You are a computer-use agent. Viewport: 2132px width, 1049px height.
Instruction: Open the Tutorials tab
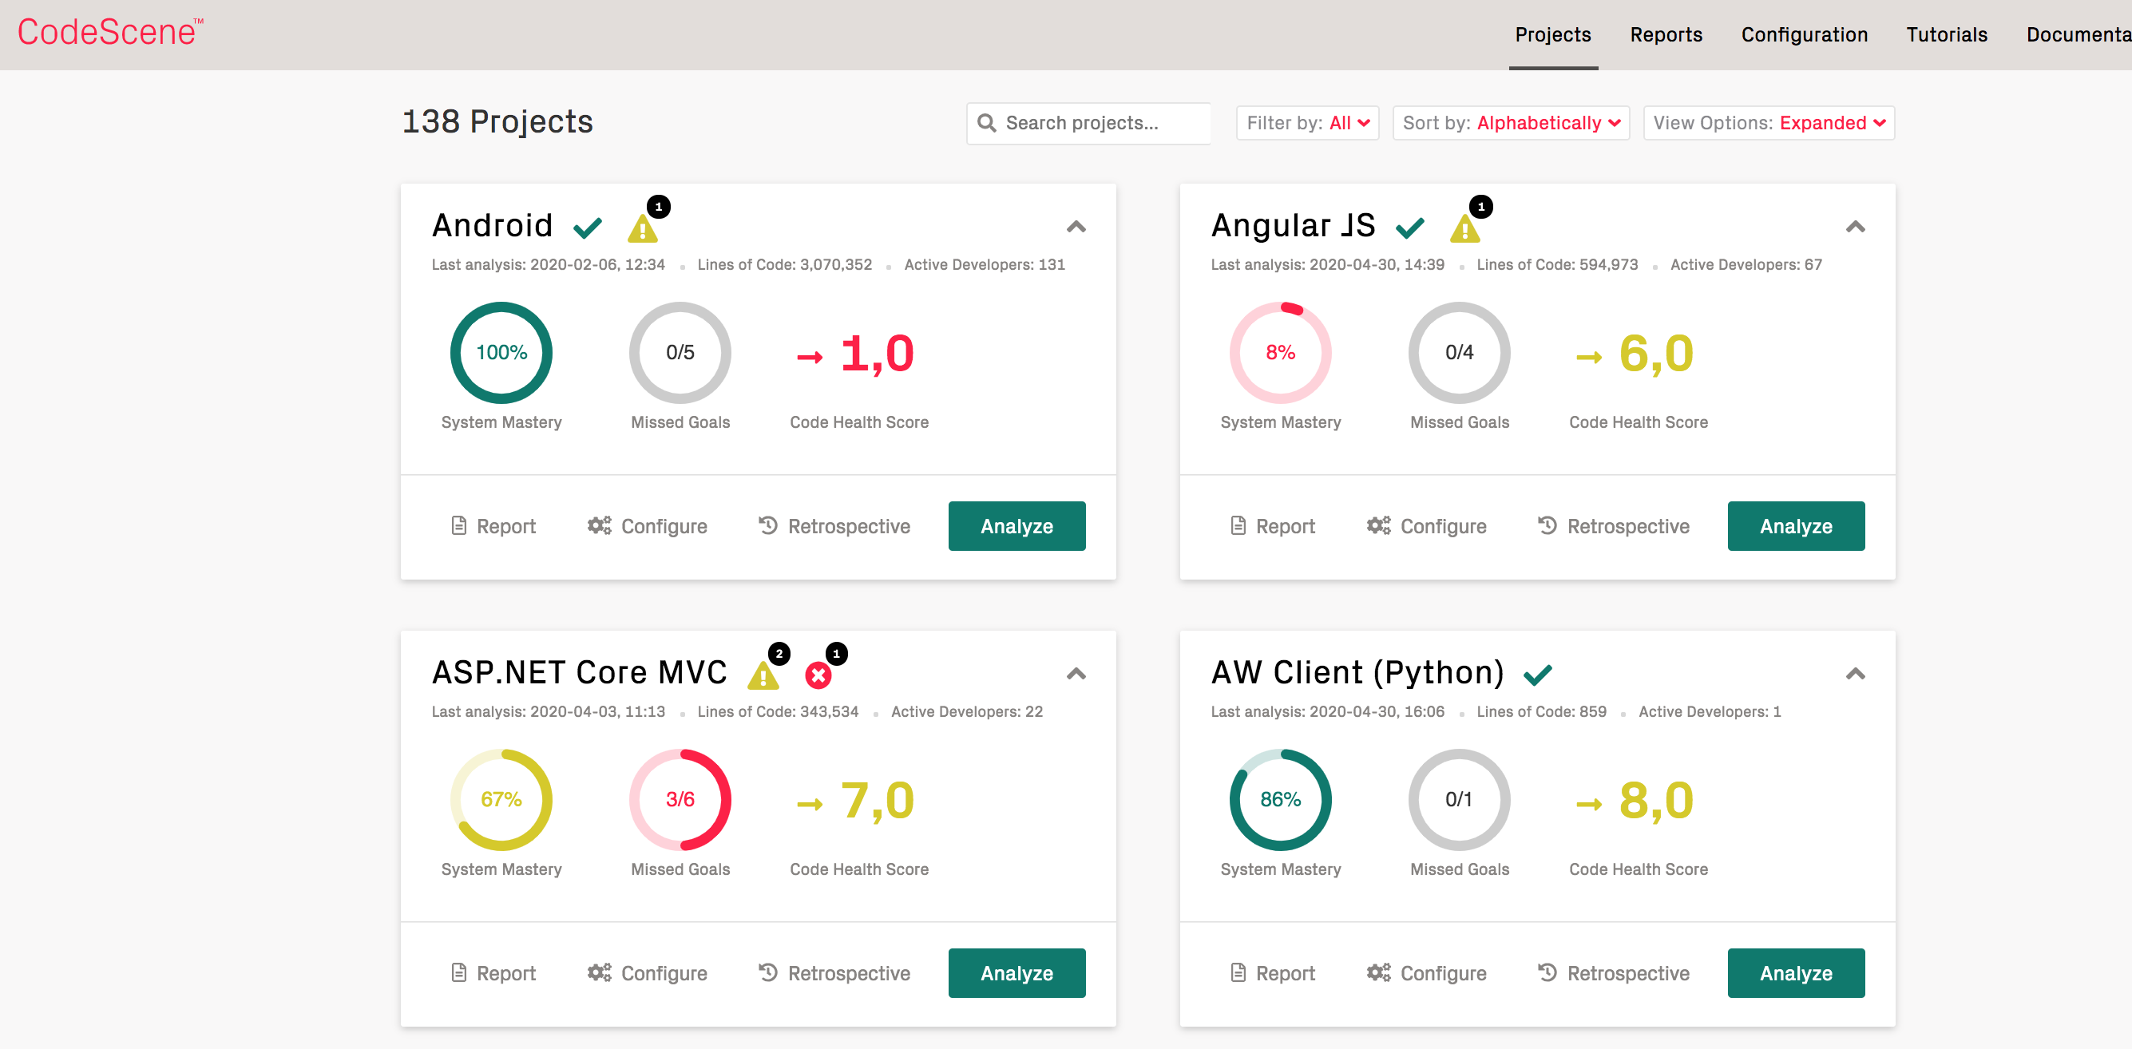tap(1947, 35)
